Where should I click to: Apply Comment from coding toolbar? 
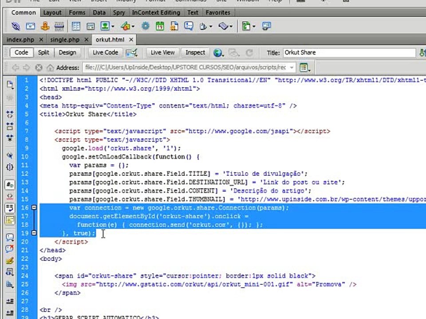(10, 237)
